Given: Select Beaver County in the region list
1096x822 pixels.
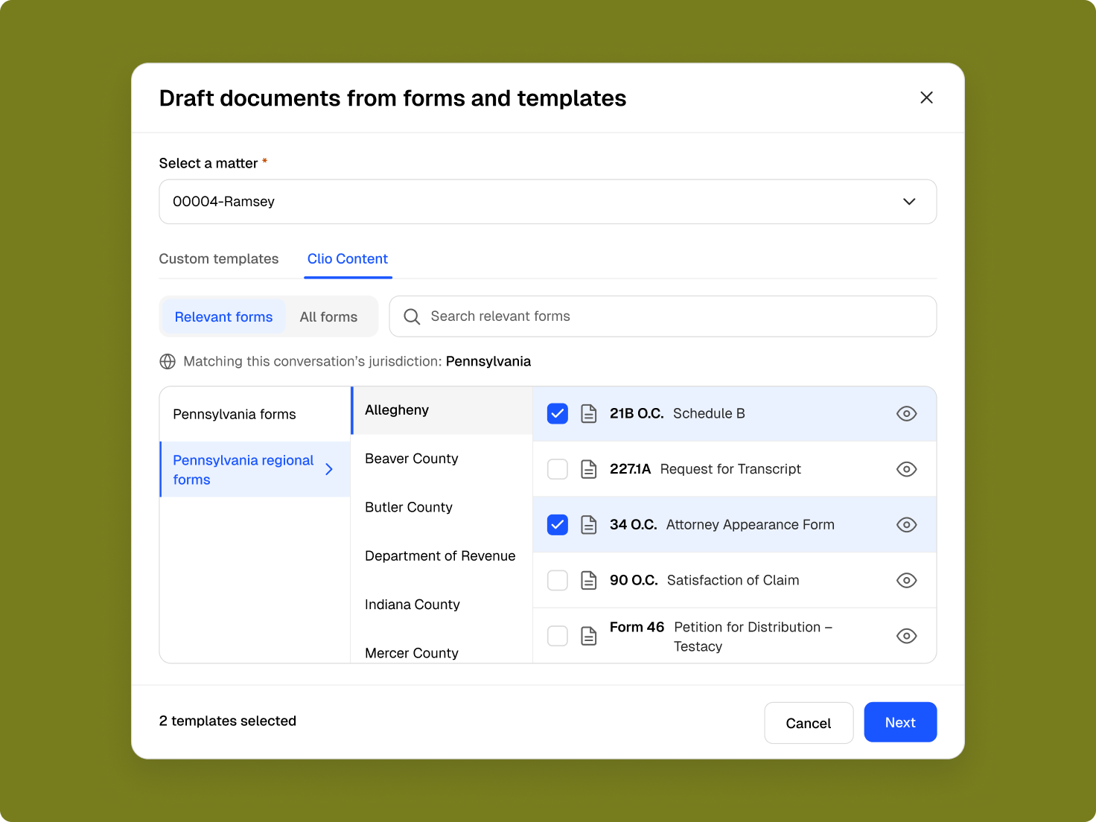Looking at the screenshot, I should 442,459.
